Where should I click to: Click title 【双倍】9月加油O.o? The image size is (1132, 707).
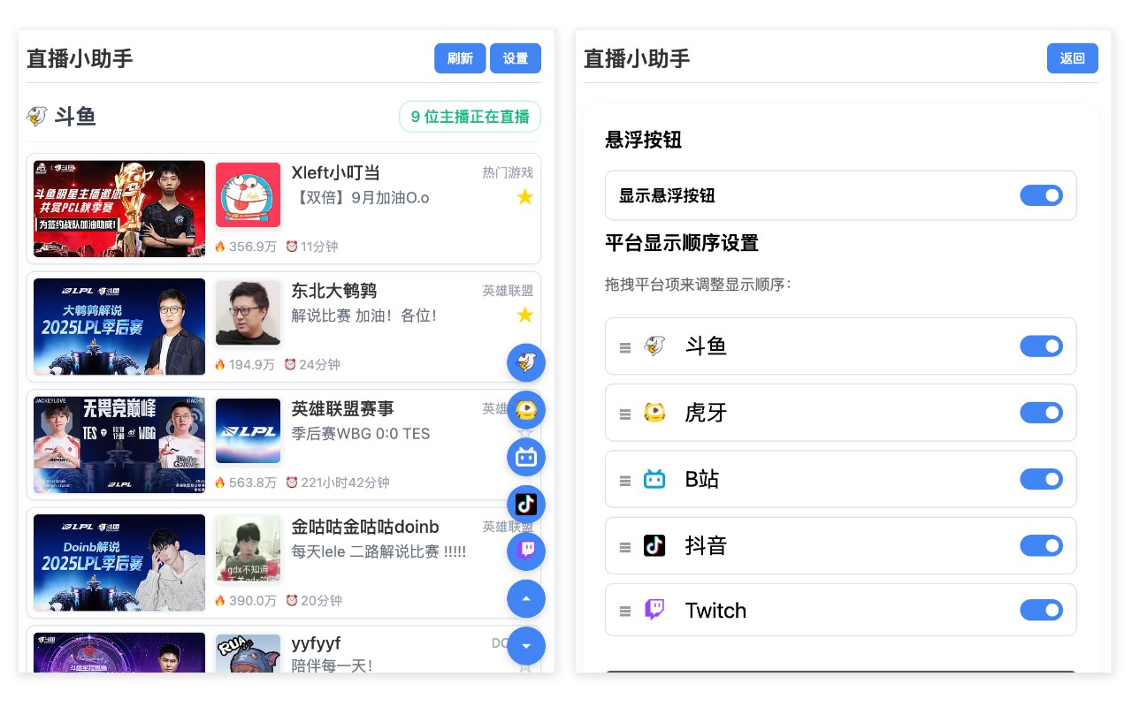(361, 197)
